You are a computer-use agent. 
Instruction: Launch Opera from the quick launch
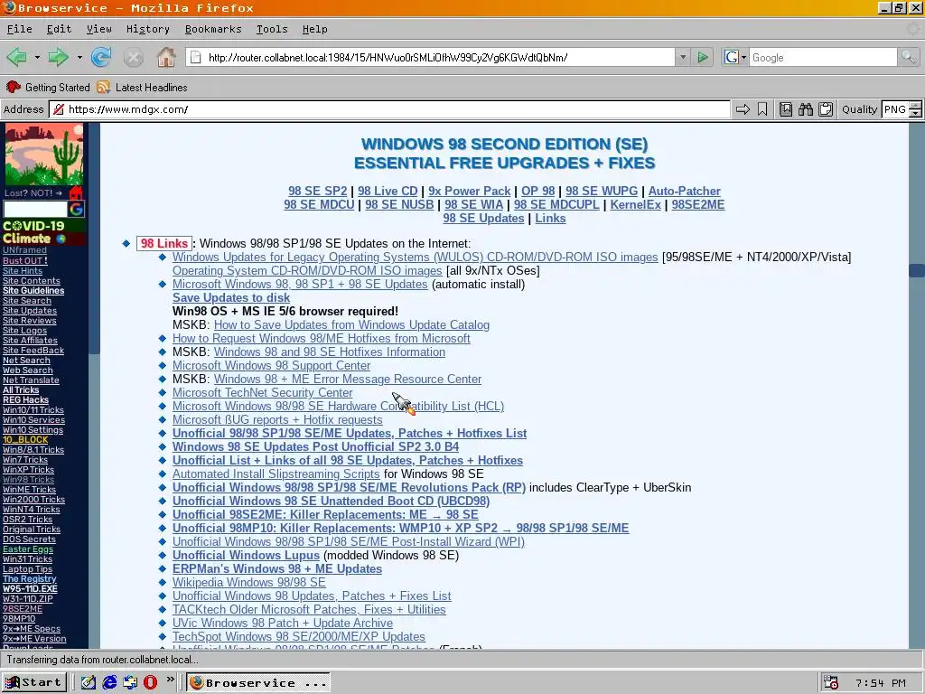pyautogui.click(x=151, y=682)
